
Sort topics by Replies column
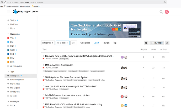pos(144,49)
